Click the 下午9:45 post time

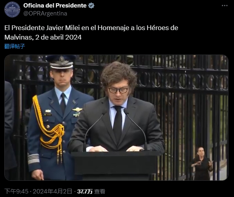16,191
